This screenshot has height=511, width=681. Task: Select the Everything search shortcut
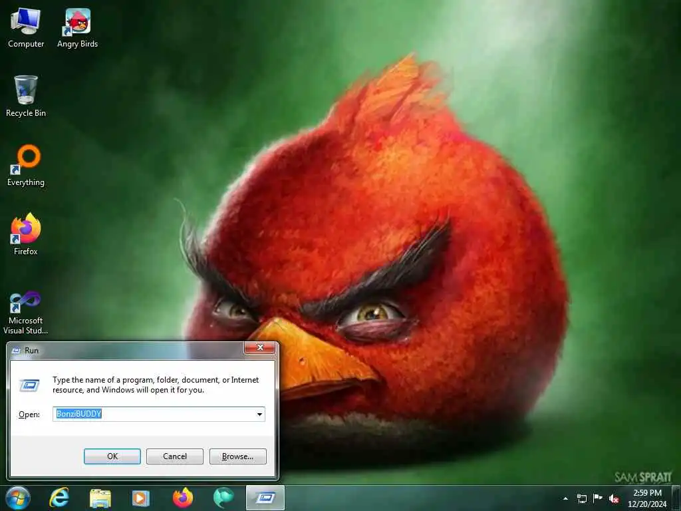tap(26, 166)
